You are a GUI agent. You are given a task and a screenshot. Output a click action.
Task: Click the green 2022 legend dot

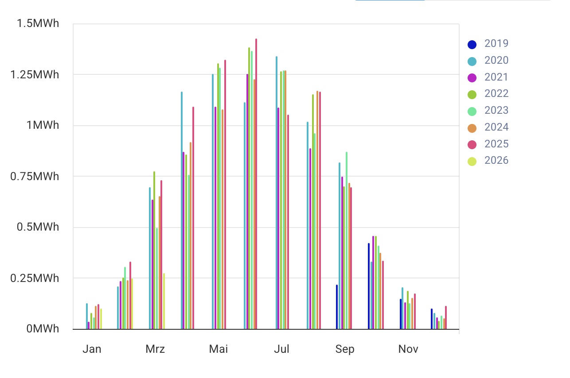click(x=472, y=94)
